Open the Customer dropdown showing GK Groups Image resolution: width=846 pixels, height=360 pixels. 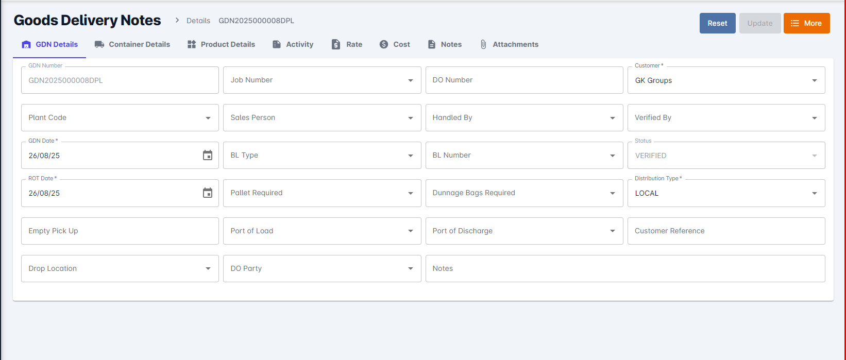coord(814,80)
